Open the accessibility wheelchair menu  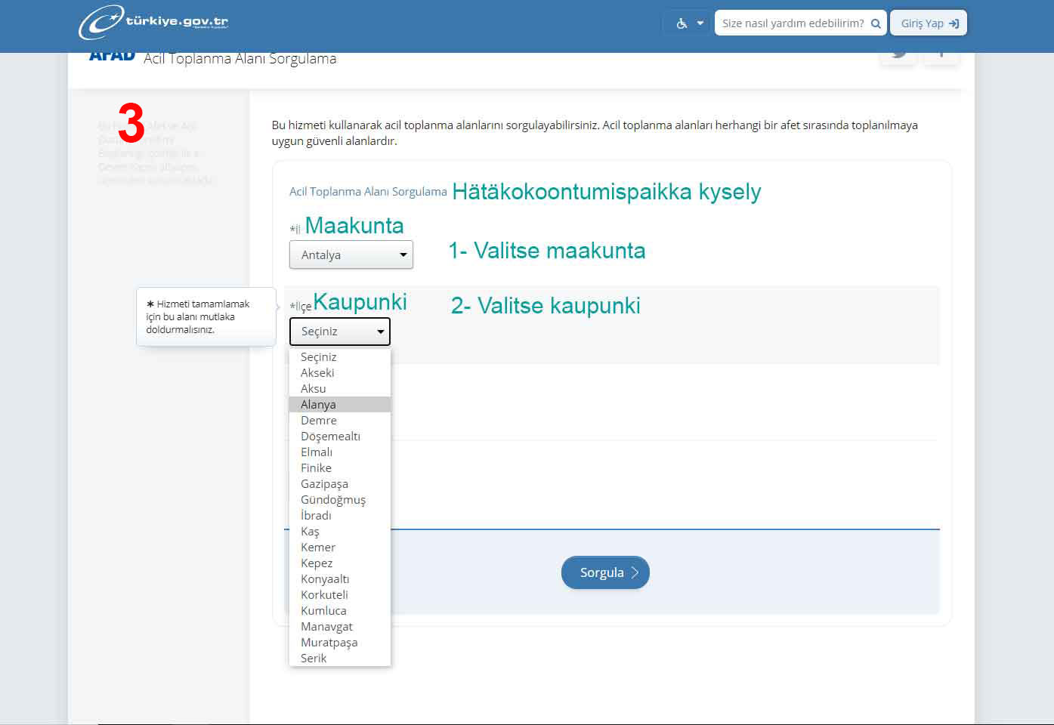point(688,23)
